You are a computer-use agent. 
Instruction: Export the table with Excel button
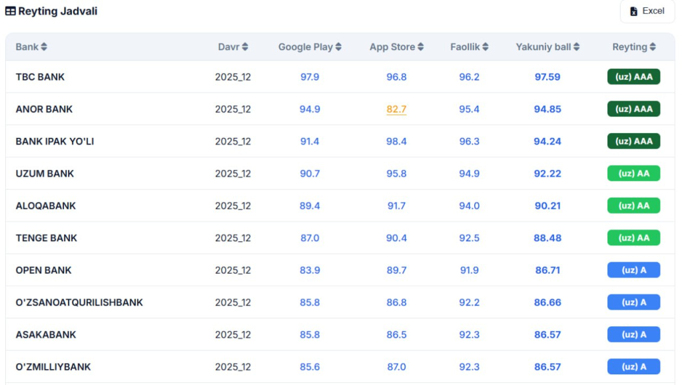647,11
